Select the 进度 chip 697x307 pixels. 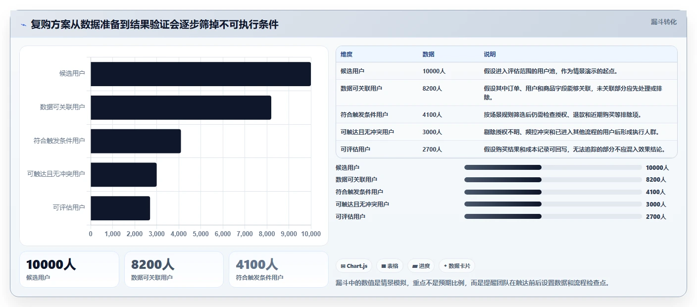pos(421,266)
